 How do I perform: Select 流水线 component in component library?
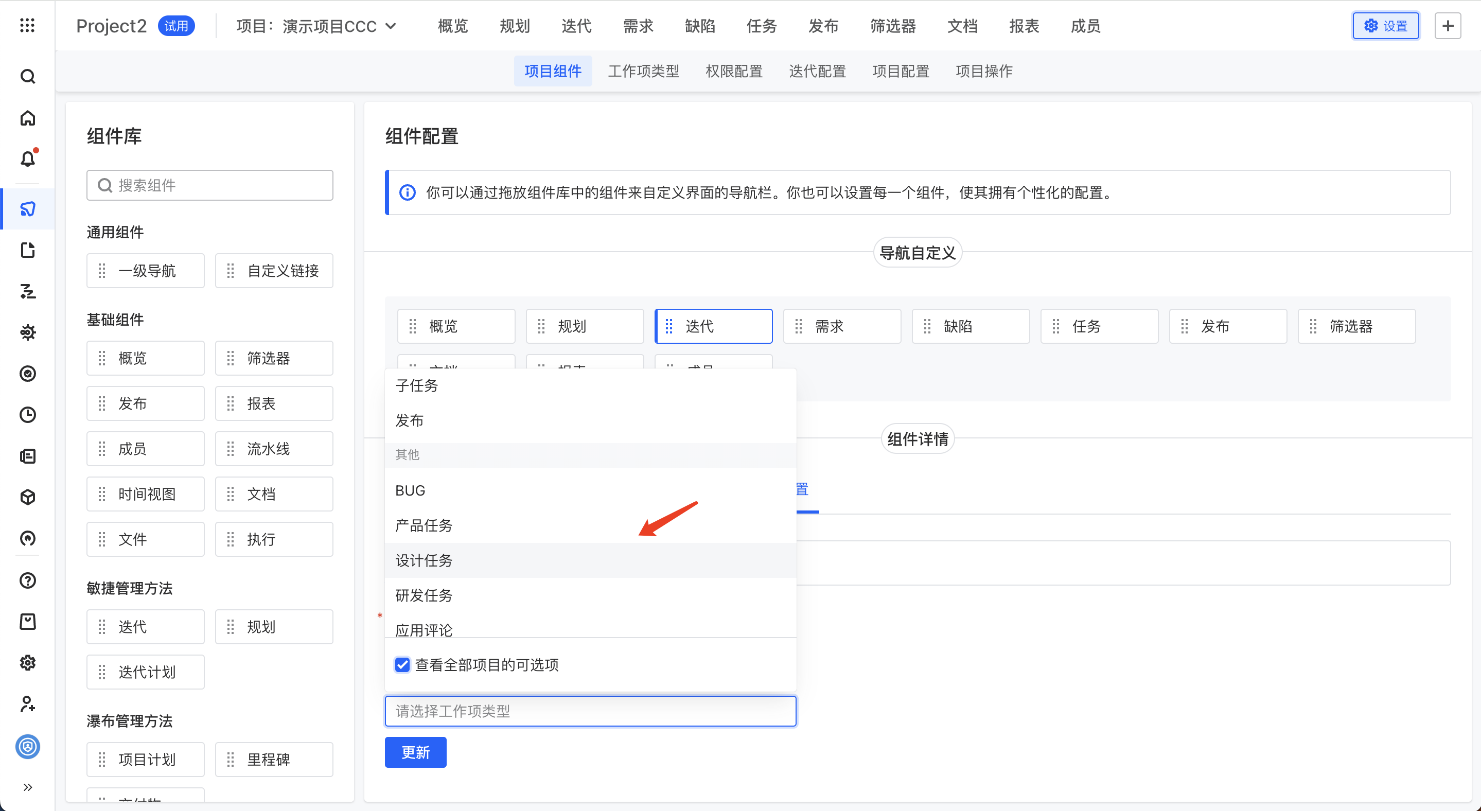274,449
